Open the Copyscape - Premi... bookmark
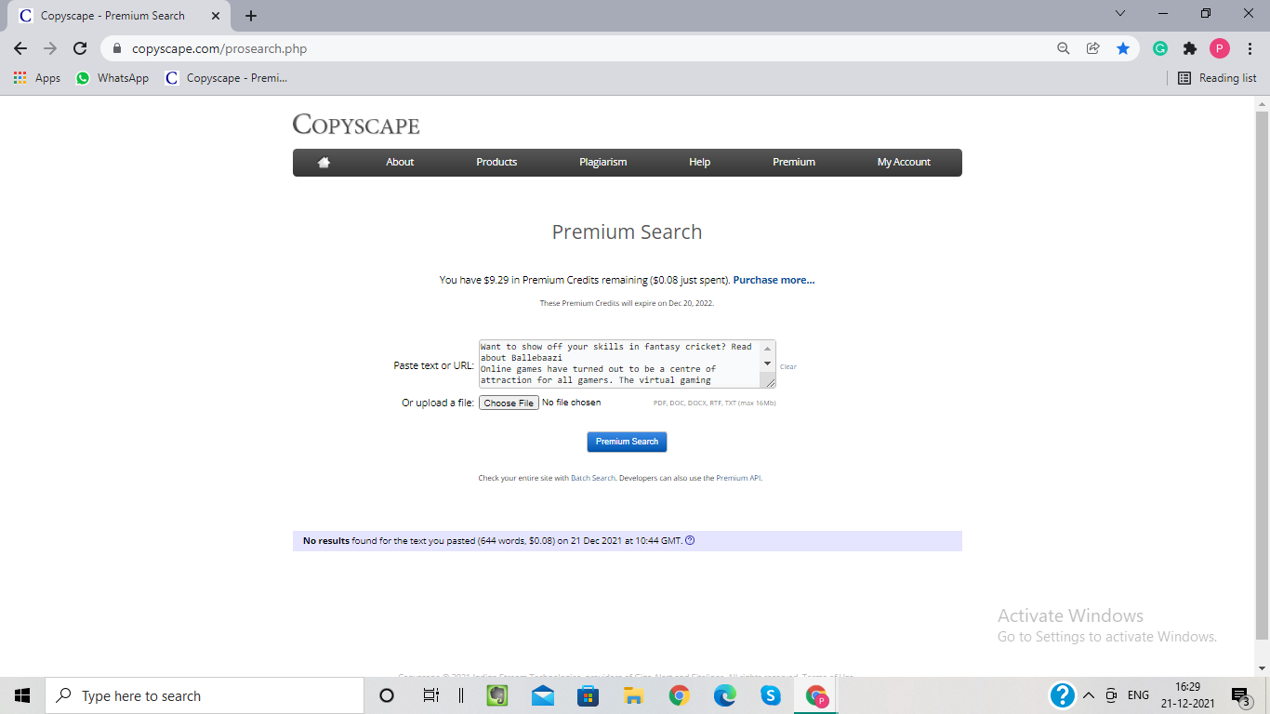The width and height of the screenshot is (1270, 714). [x=226, y=78]
